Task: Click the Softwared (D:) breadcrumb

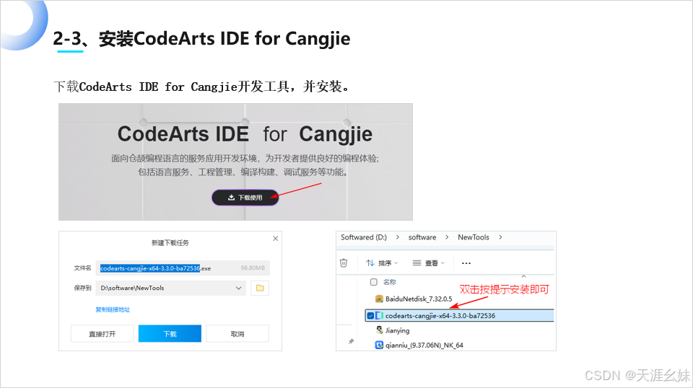Action: coord(364,237)
